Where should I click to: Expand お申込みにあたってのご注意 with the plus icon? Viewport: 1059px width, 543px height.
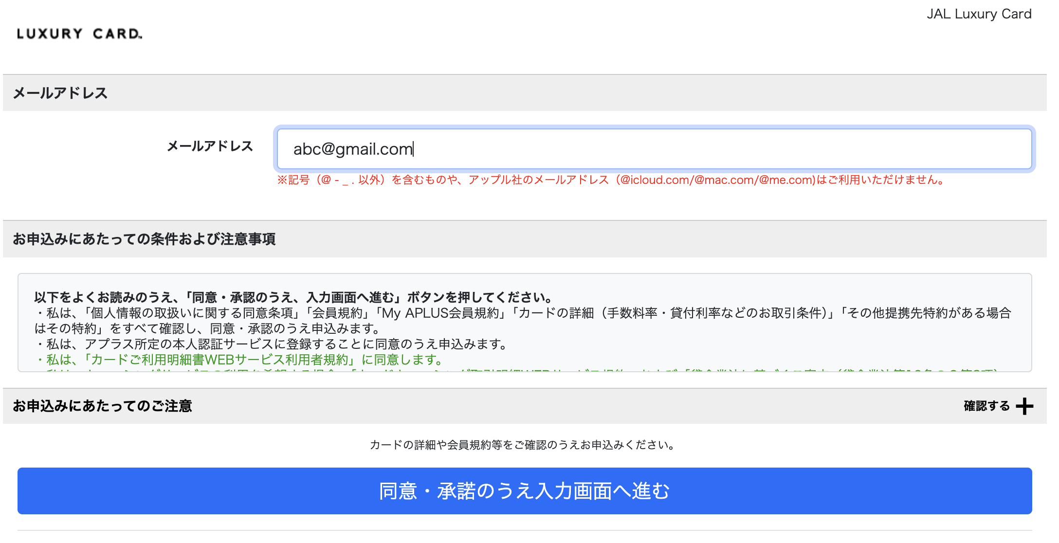[1024, 406]
